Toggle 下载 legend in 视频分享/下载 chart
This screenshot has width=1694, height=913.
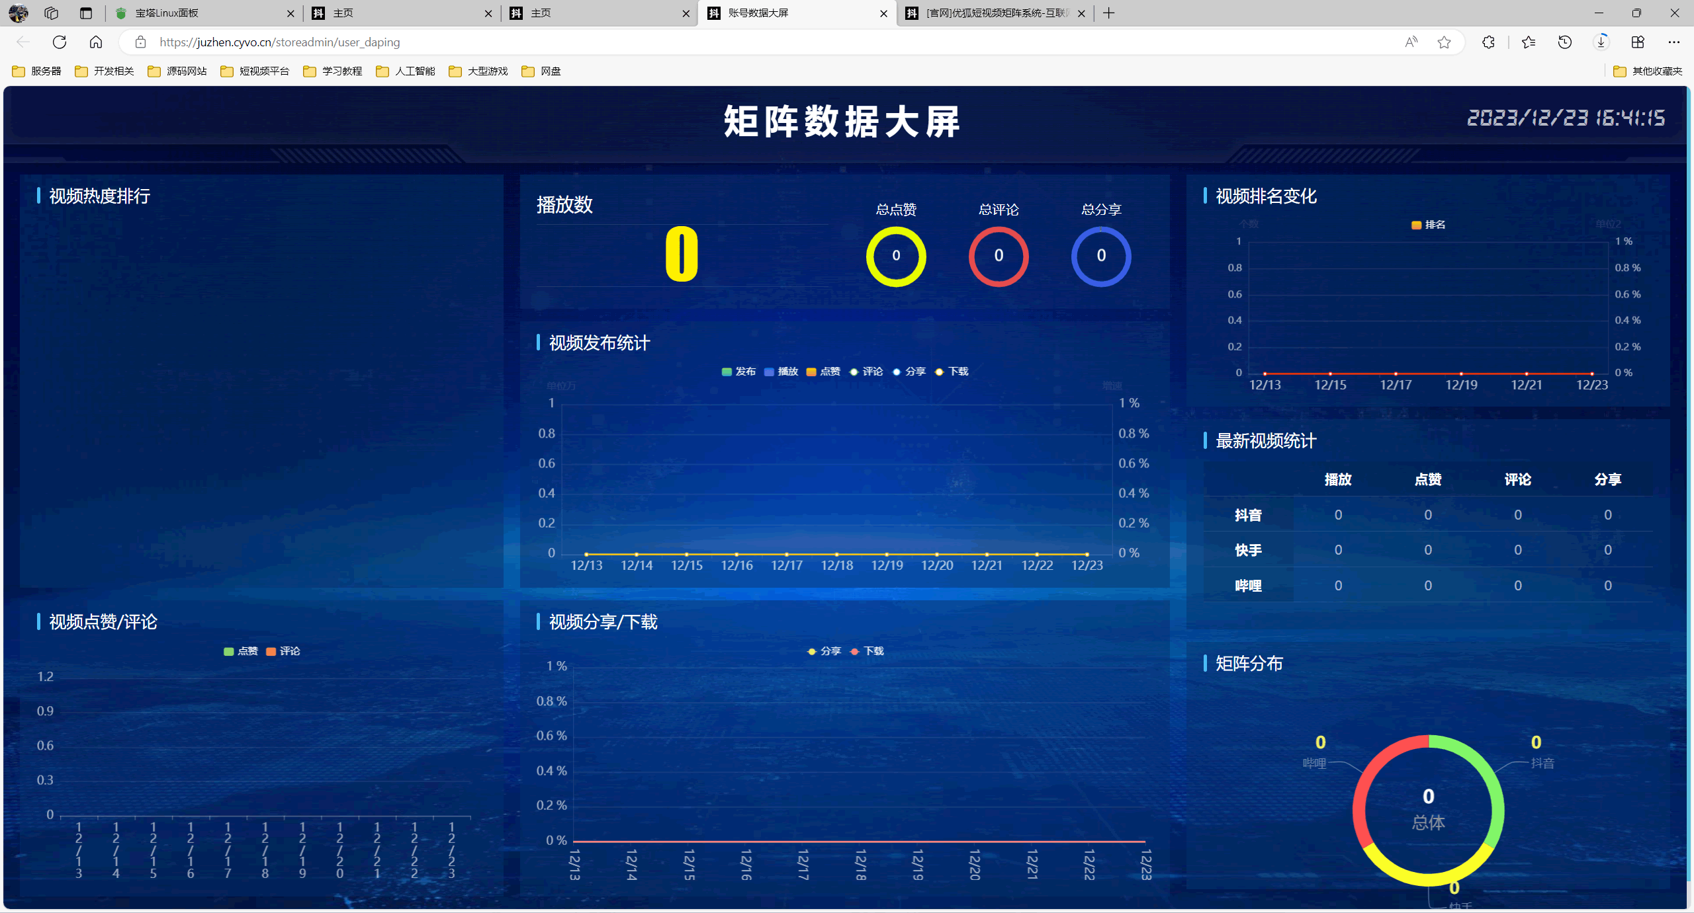[x=867, y=651]
